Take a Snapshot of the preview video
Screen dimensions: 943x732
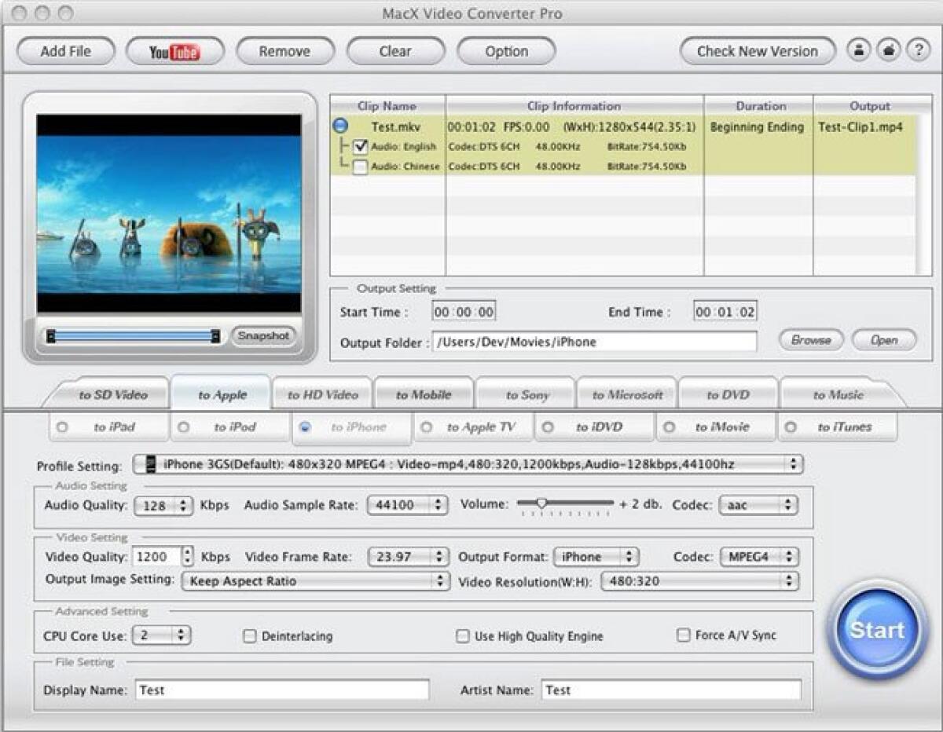coord(263,335)
